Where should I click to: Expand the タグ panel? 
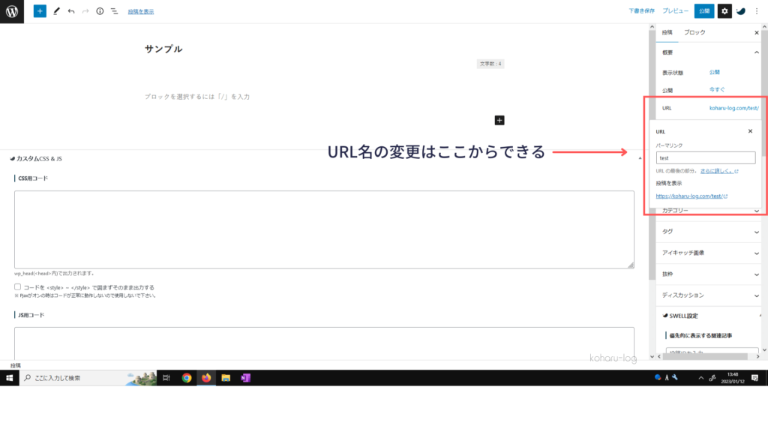[x=709, y=232]
